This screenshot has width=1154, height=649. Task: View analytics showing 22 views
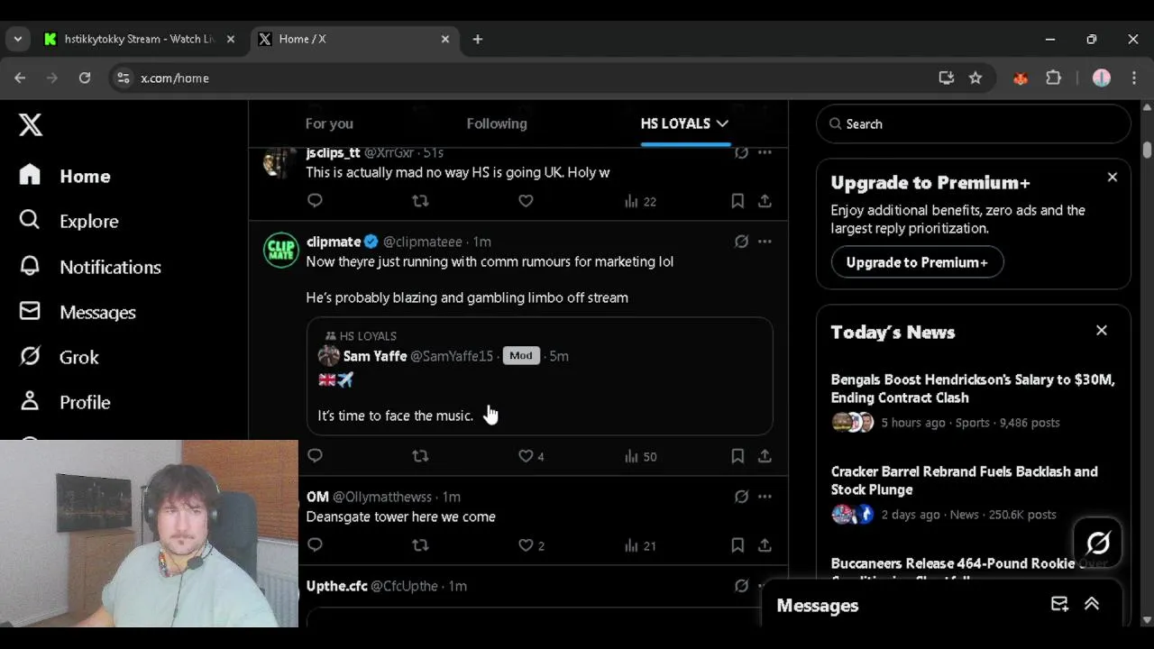(x=640, y=201)
